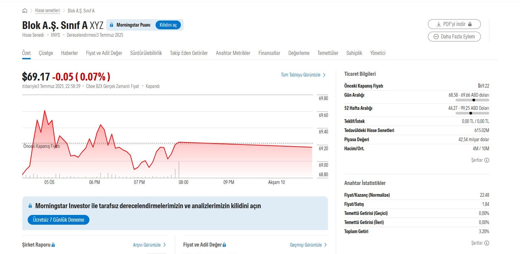Click lock icon beside Fiyat ve Adil Değer heading
Viewport: 520px width, 254px height.
pos(224,245)
